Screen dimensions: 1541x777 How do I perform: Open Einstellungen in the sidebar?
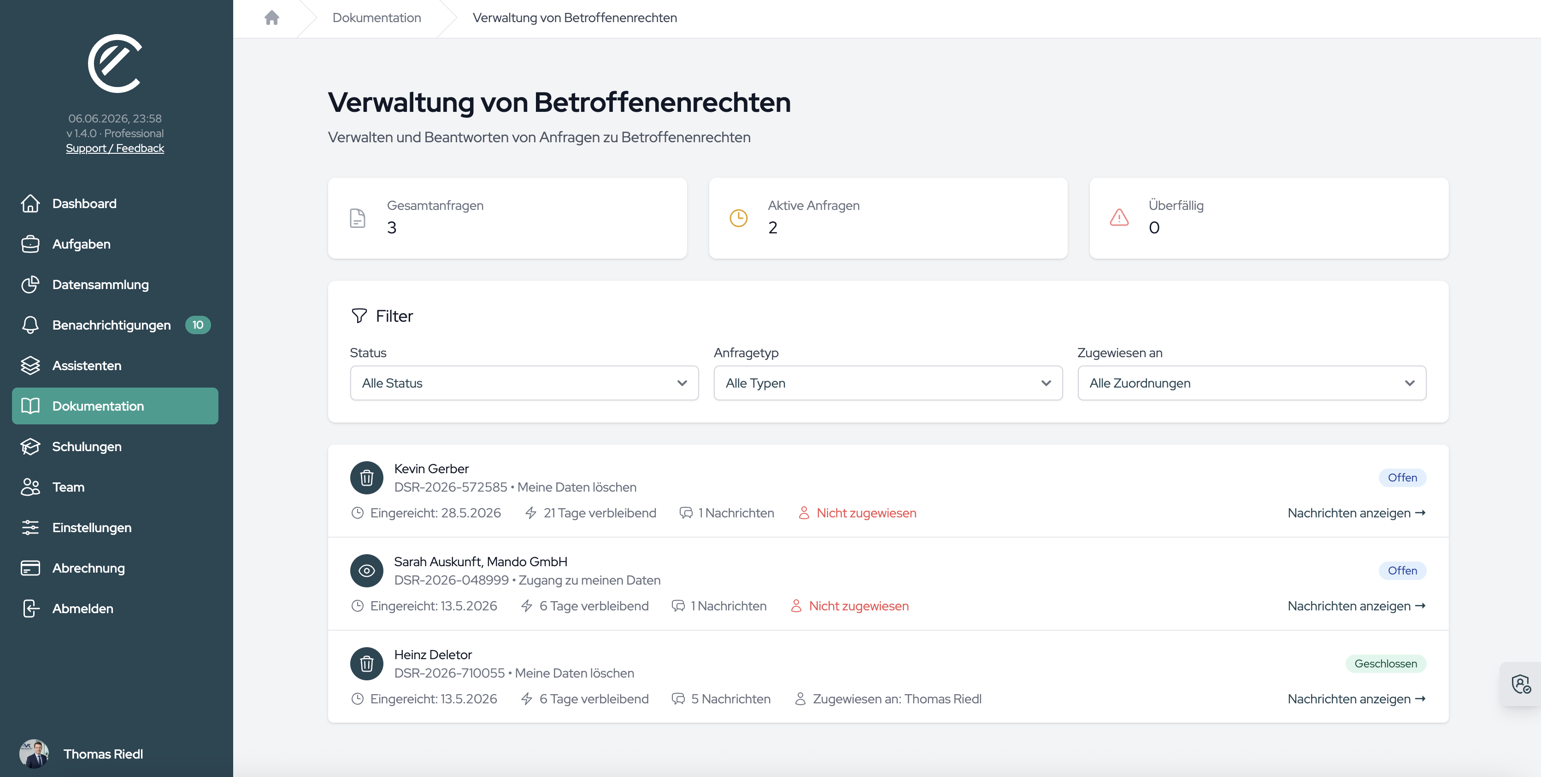click(x=115, y=527)
